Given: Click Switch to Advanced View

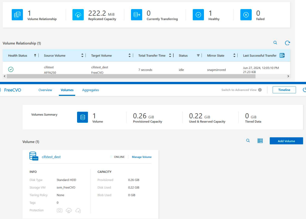Looking at the screenshot, I should (x=239, y=90).
